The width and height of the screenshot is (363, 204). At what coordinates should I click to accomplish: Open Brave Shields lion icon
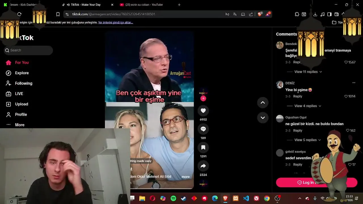pos(260,14)
